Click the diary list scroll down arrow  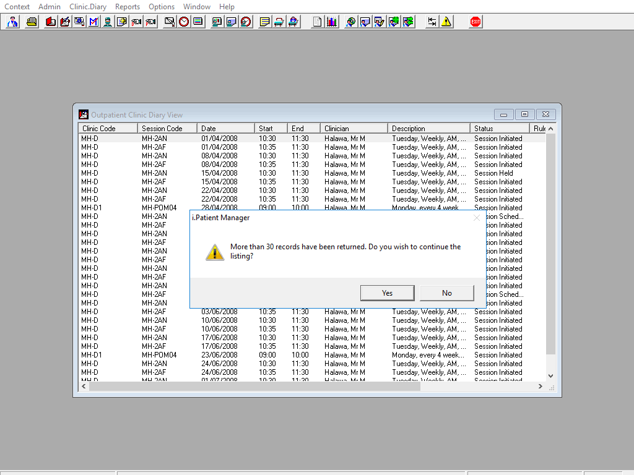(550, 376)
